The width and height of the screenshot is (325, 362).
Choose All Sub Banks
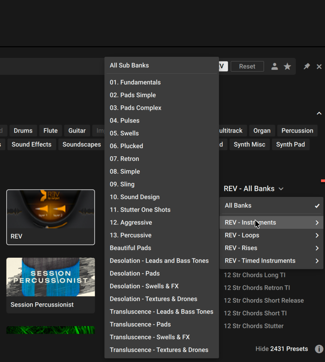point(161,65)
